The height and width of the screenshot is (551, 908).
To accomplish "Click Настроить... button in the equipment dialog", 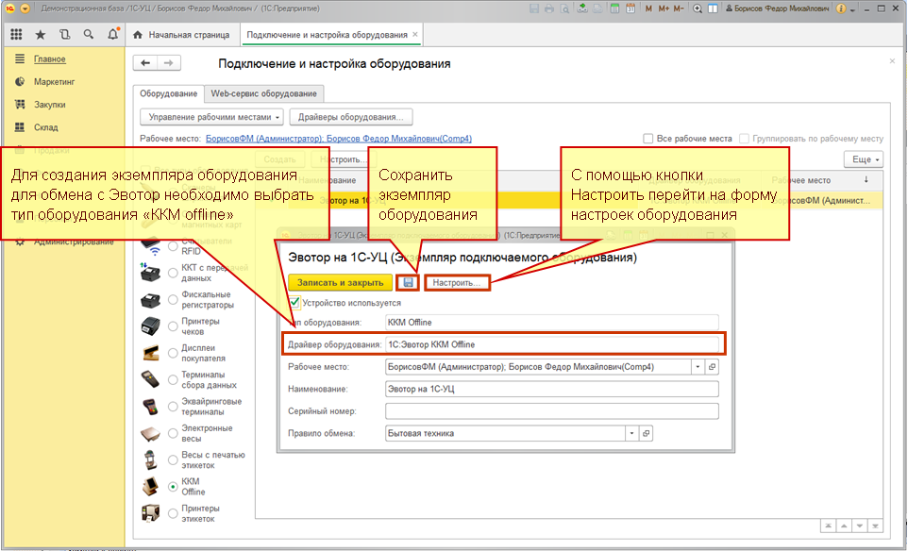I will pyautogui.click(x=457, y=283).
